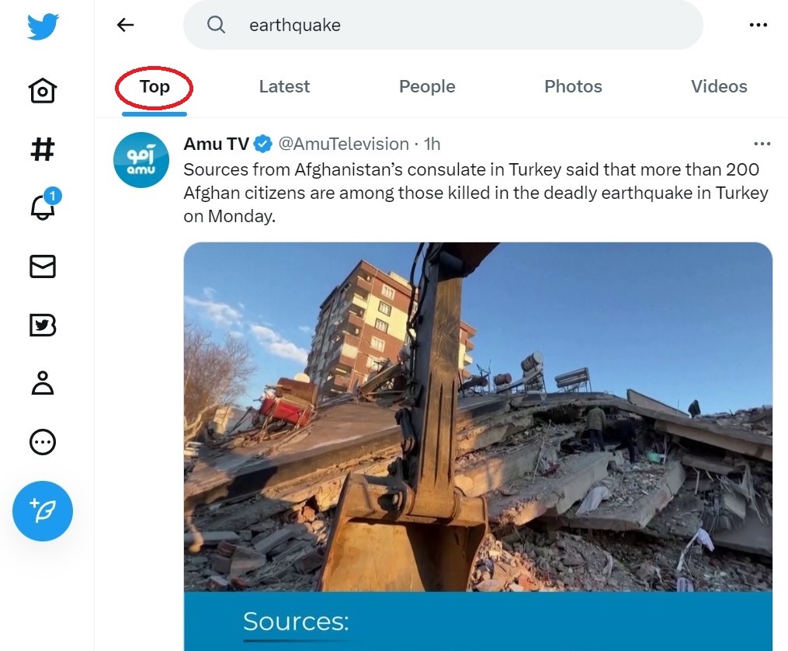Open Twitter Blue icon in sidebar
788x651 pixels.
tap(43, 325)
